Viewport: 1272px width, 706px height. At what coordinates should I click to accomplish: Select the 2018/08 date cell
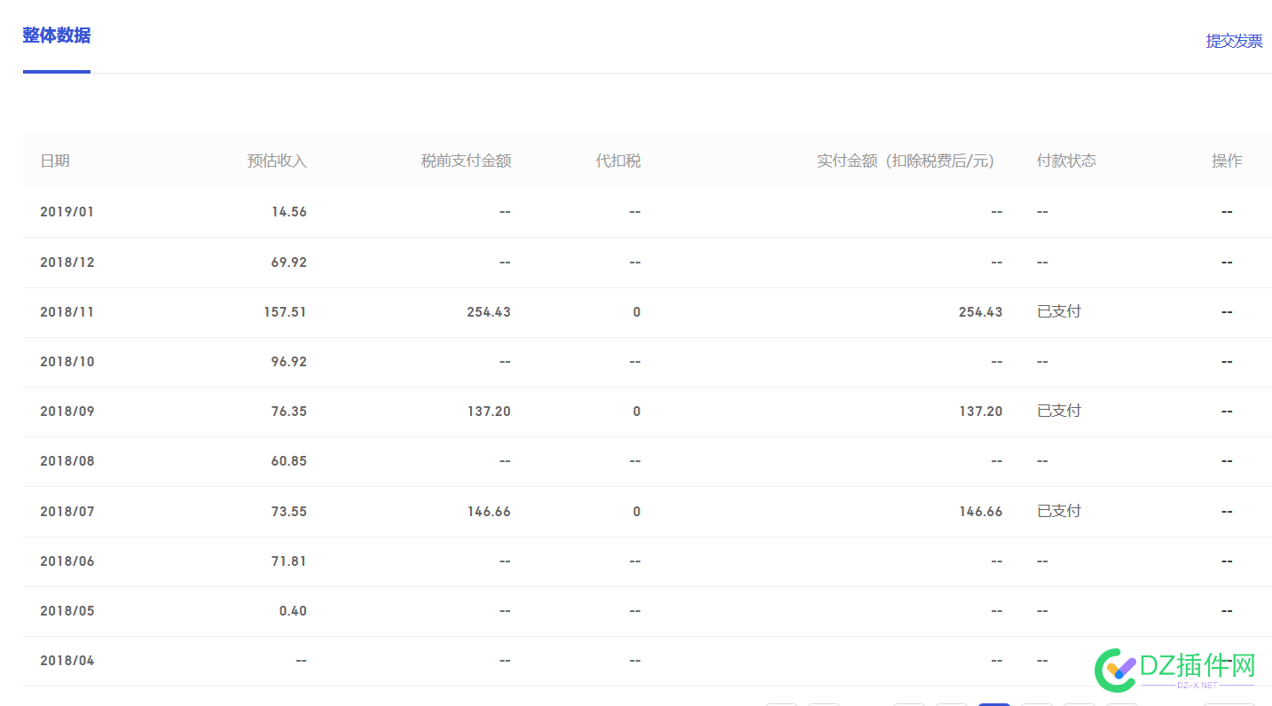point(67,461)
